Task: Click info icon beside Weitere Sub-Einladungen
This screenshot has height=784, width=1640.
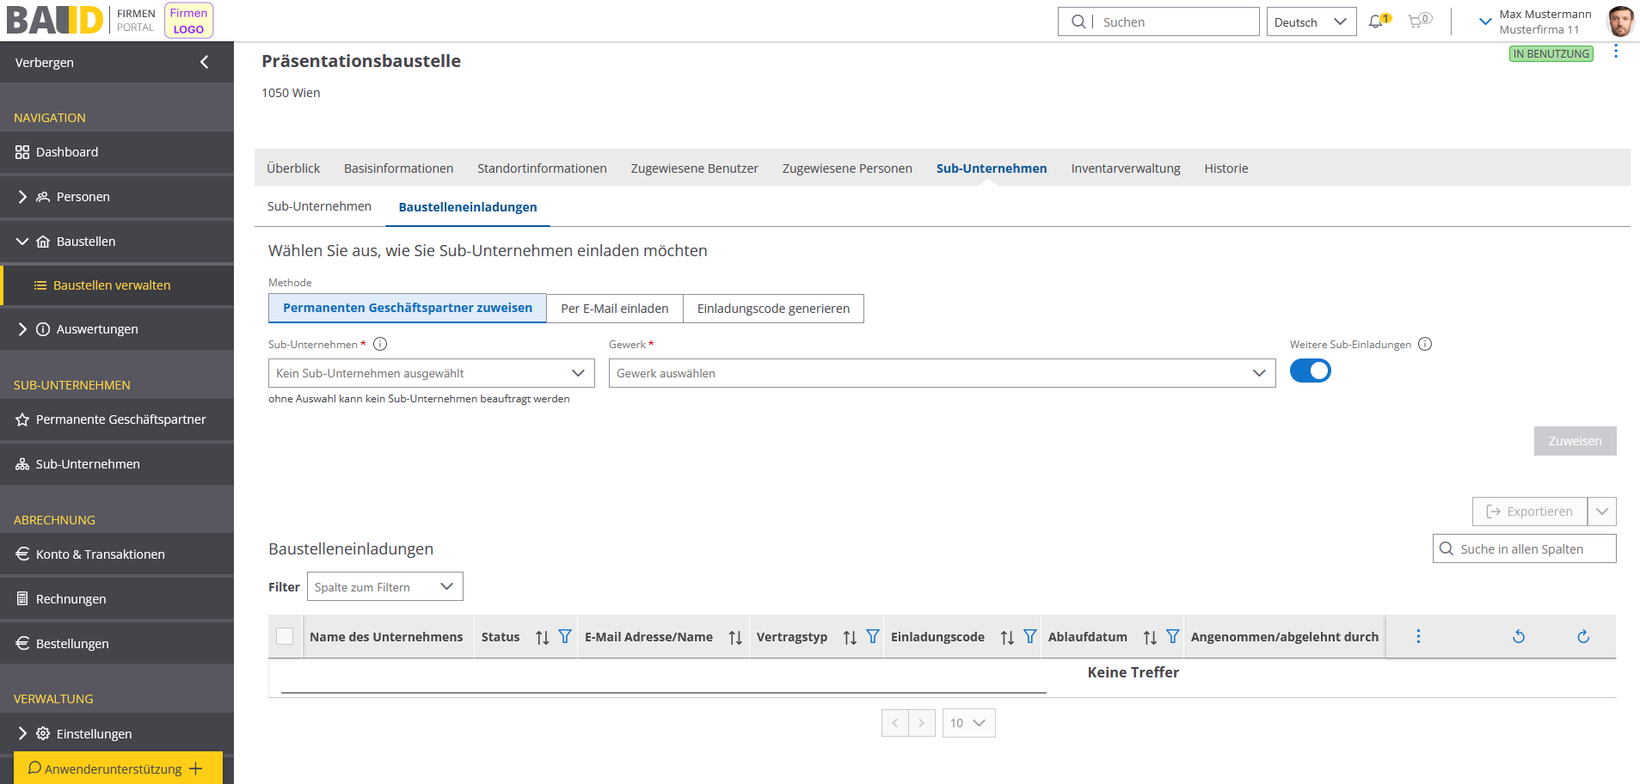Action: pos(1425,345)
